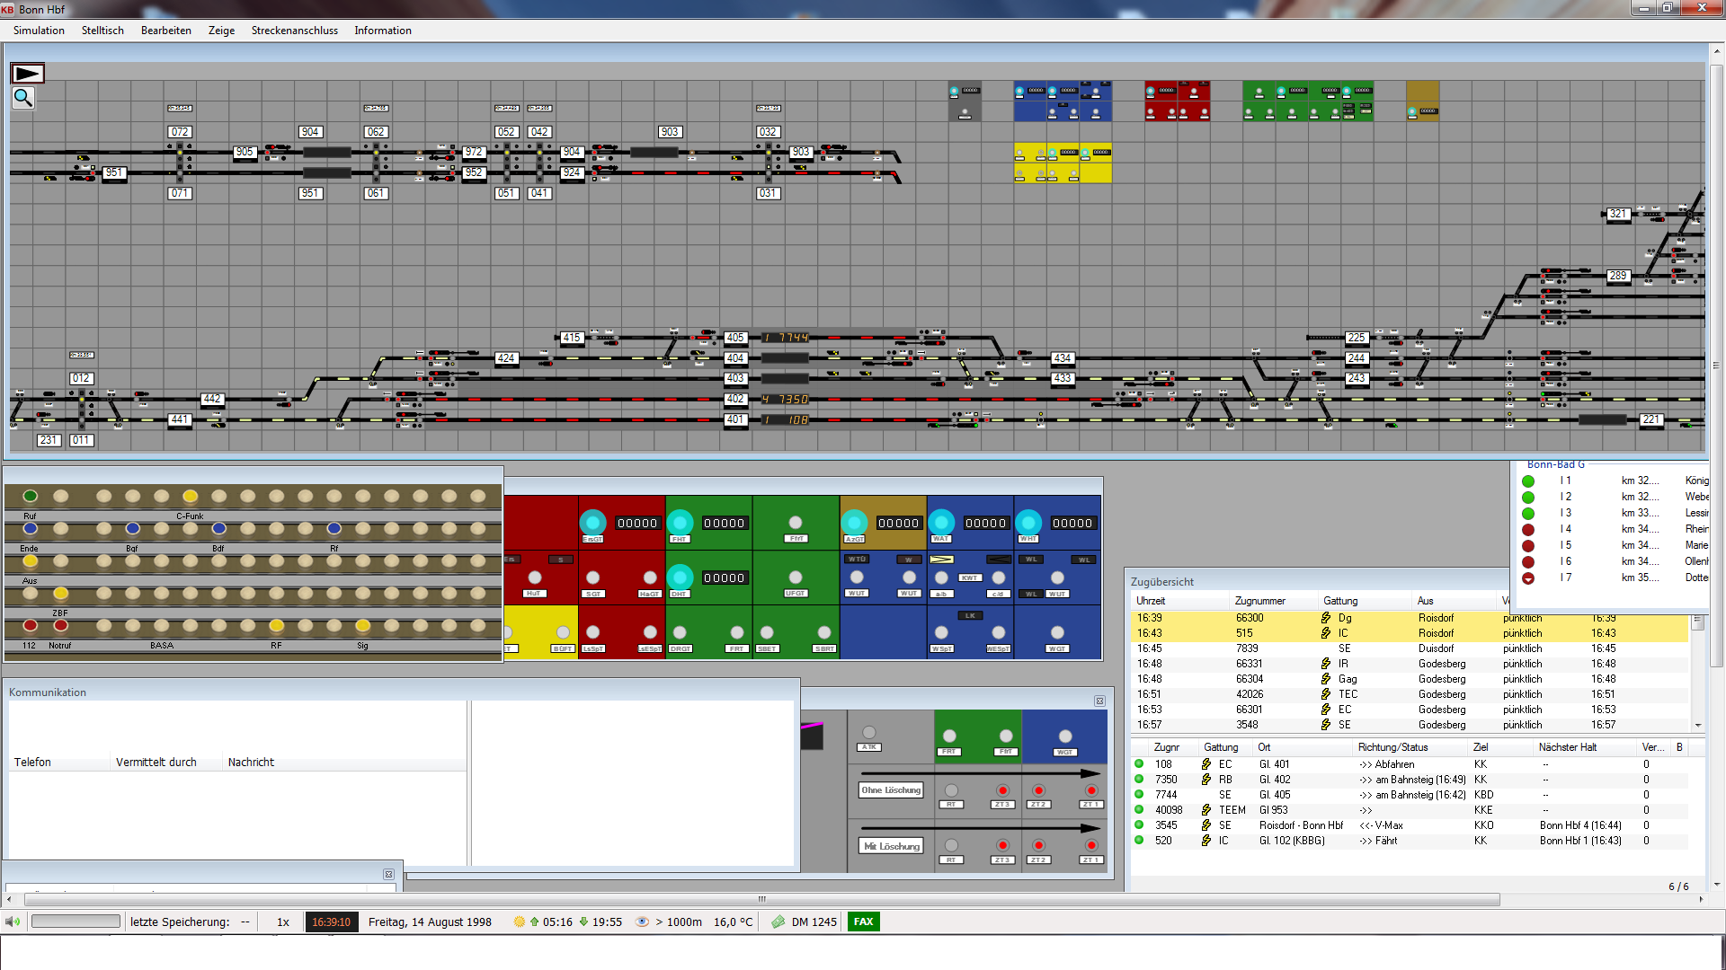Click the horizontal scrollbar left arrow
The height and width of the screenshot is (970, 1726).
(x=9, y=899)
